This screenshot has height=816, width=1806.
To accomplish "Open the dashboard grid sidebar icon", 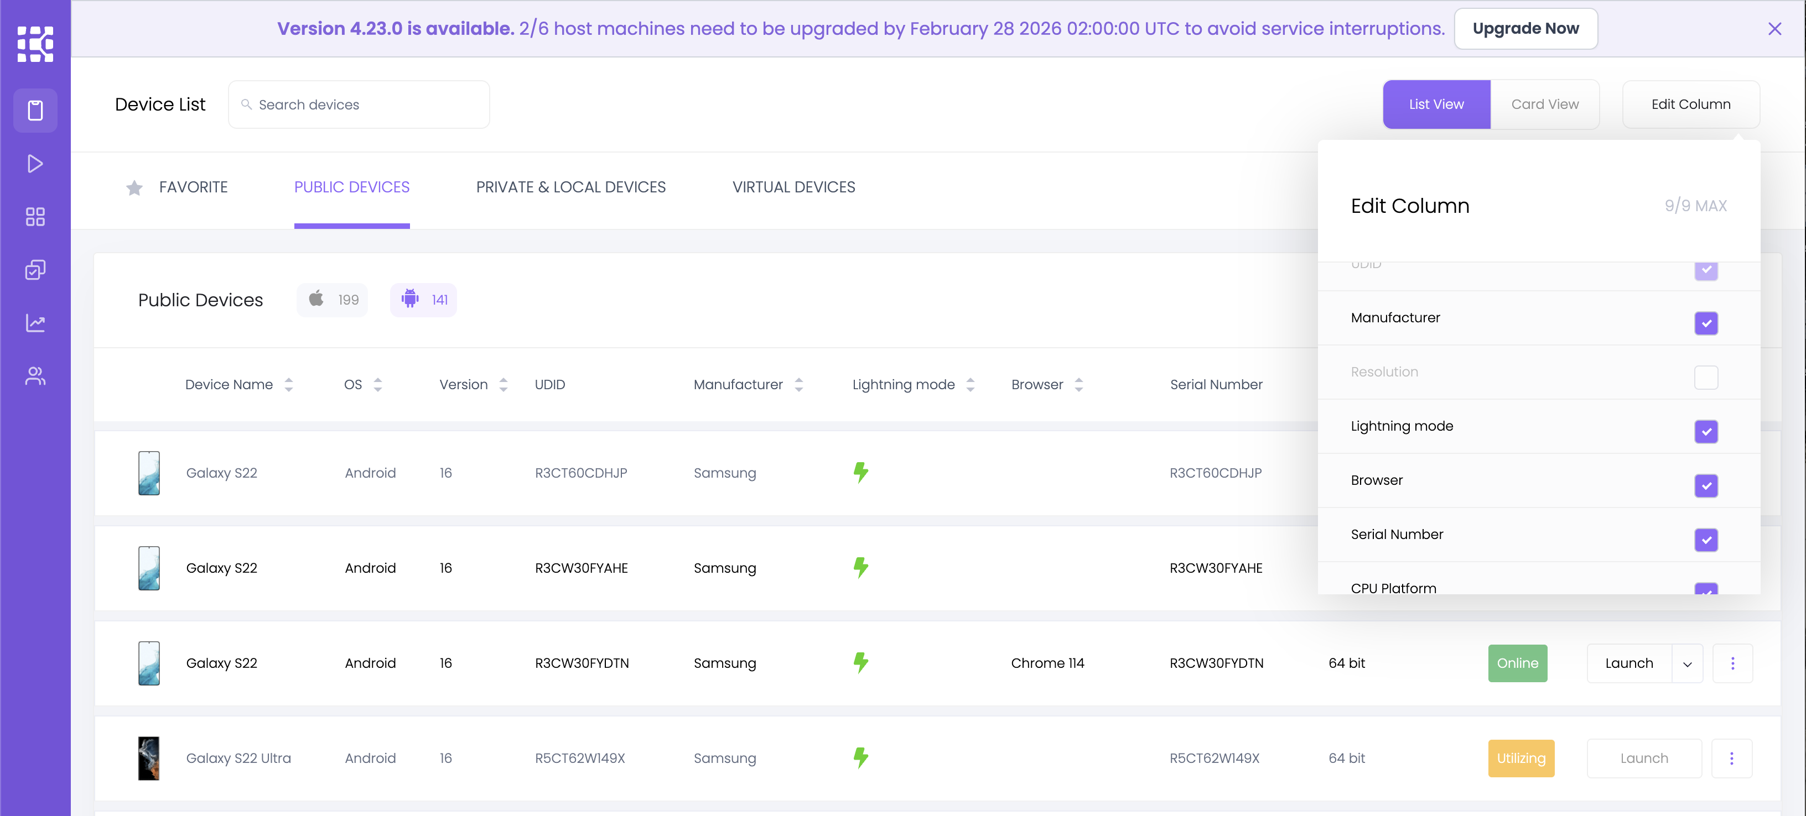I will pyautogui.click(x=35, y=216).
